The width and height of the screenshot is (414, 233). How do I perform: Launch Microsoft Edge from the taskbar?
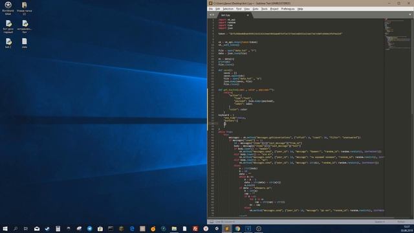pyautogui.click(x=132, y=228)
